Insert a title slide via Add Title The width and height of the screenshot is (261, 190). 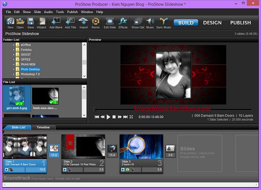70,23
